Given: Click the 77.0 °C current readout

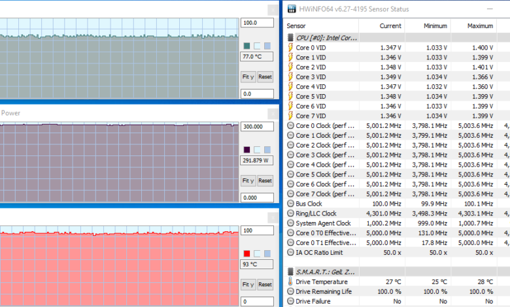Looking at the screenshot, I should click(x=256, y=57).
